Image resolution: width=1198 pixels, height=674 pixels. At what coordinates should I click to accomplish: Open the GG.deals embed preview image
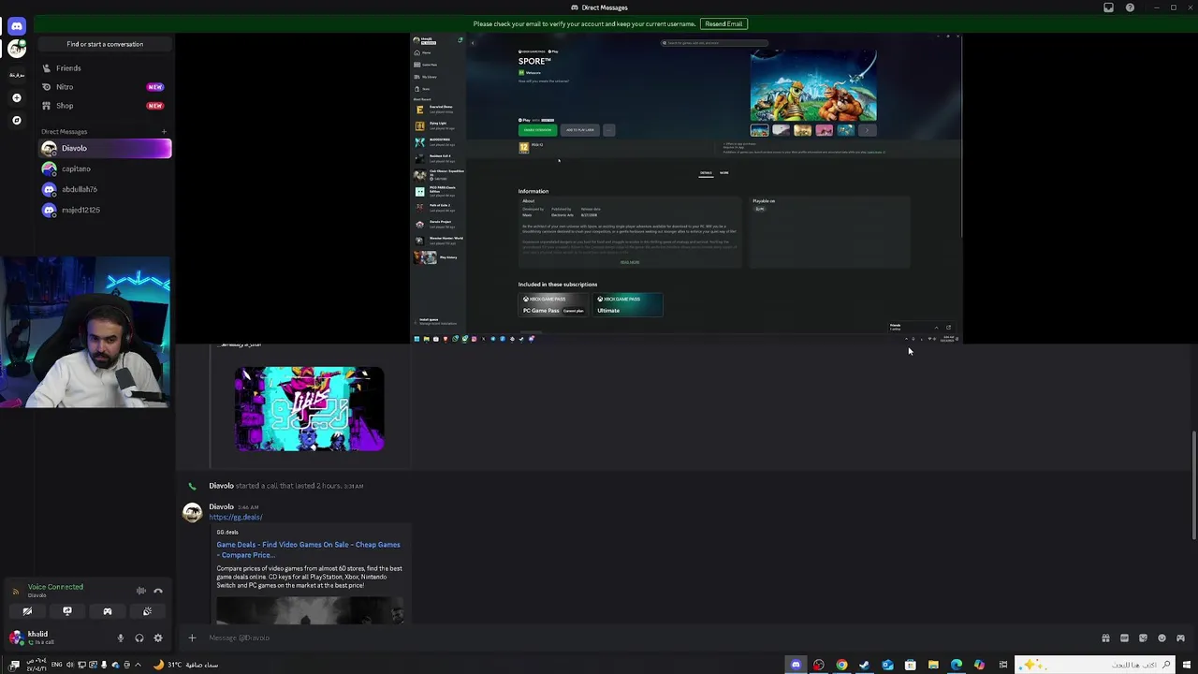click(310, 610)
